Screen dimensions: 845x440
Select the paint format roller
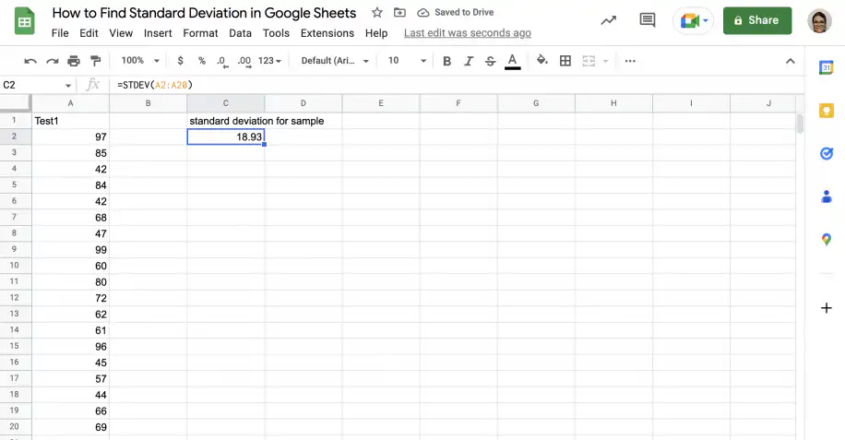[x=95, y=61]
